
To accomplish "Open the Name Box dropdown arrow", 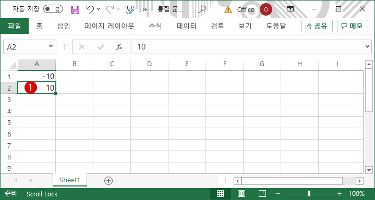I will (x=51, y=46).
